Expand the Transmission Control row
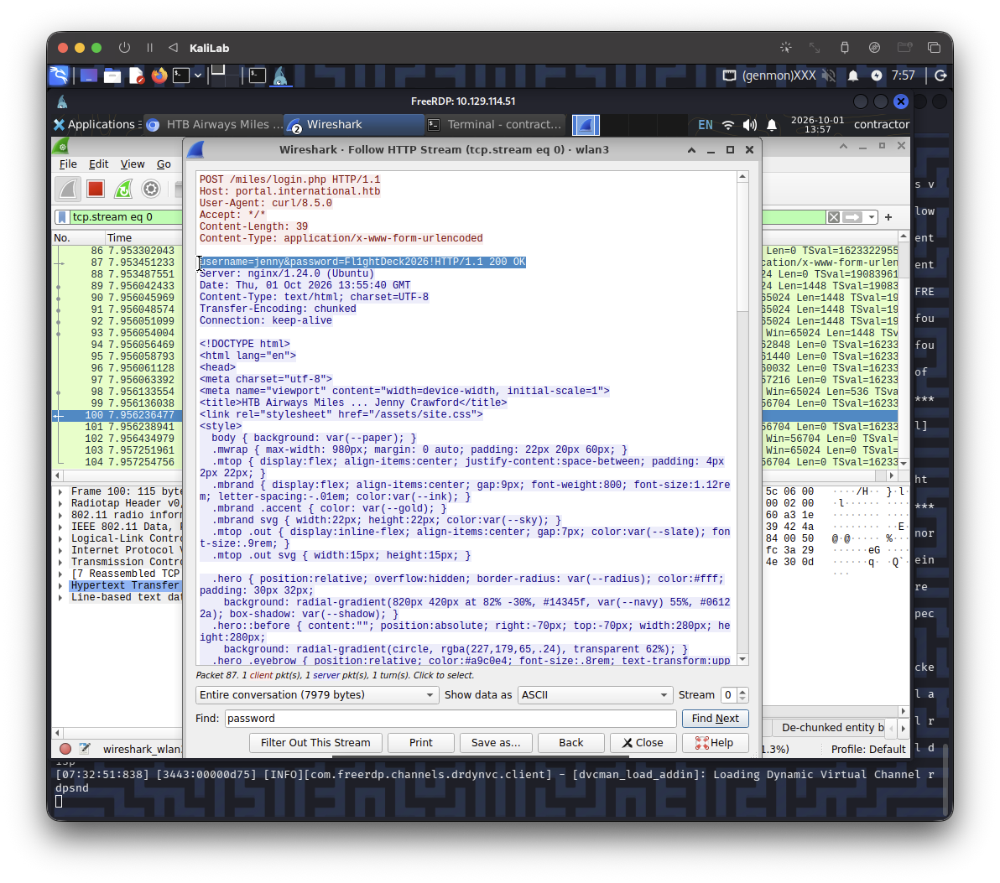The height and width of the screenshot is (883, 1000). (x=60, y=563)
